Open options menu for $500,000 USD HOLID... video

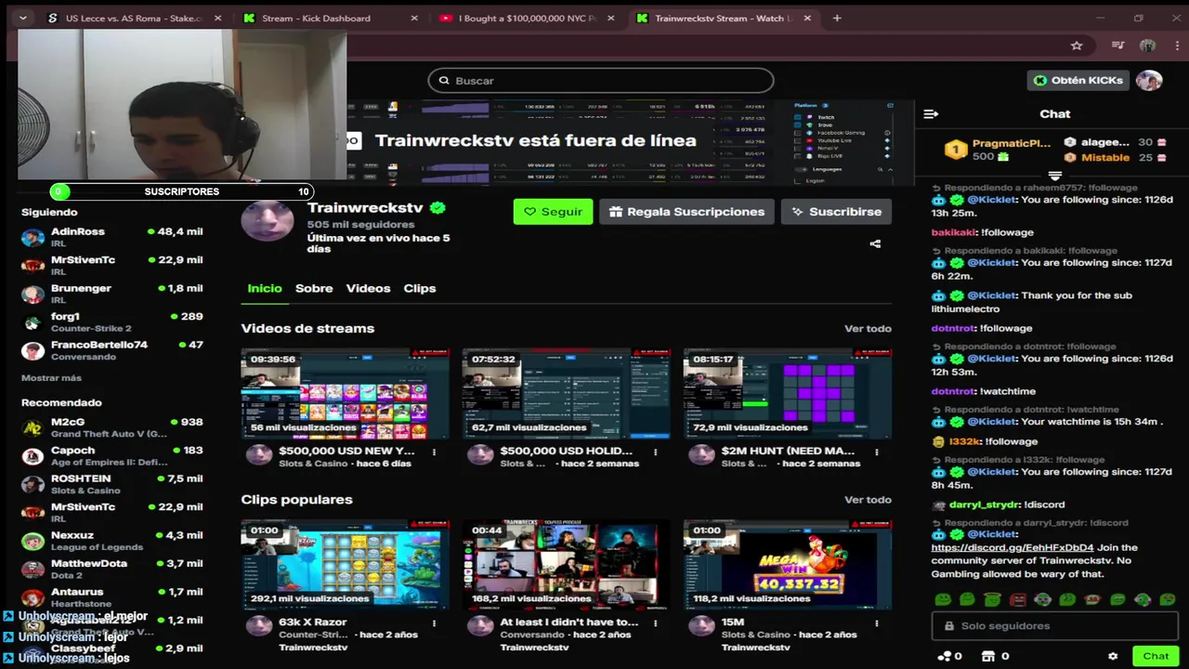655,453
